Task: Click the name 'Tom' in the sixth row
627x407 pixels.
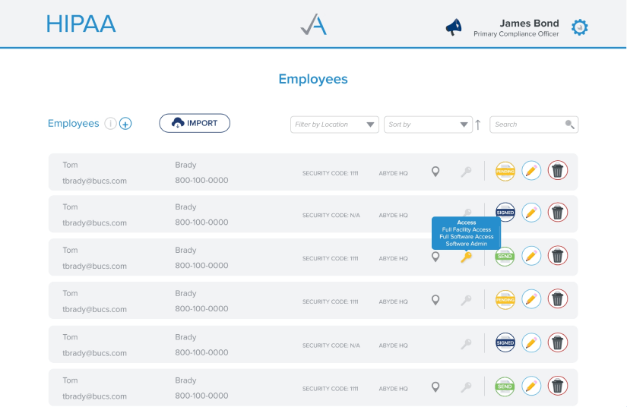Action: tap(70, 380)
